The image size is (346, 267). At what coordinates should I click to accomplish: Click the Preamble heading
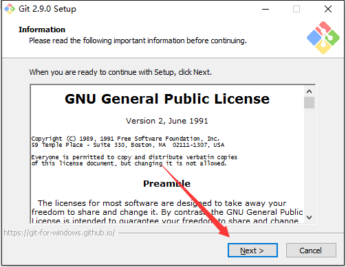tap(166, 183)
